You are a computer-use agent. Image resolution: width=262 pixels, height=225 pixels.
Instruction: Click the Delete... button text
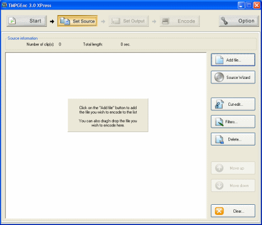pyautogui.click(x=235, y=139)
